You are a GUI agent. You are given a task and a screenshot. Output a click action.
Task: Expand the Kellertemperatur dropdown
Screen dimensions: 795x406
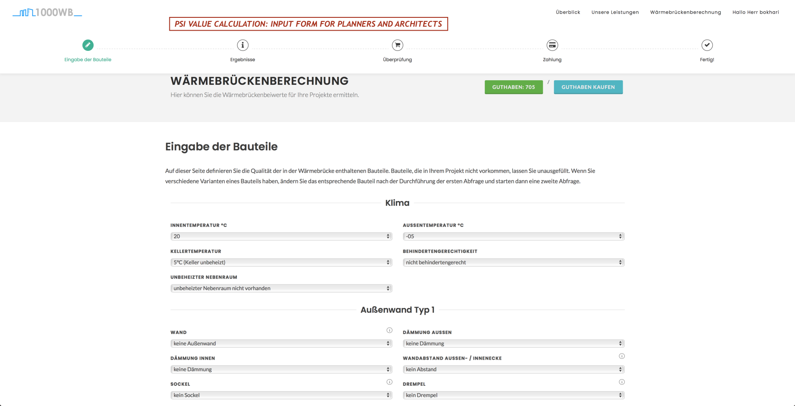click(281, 262)
